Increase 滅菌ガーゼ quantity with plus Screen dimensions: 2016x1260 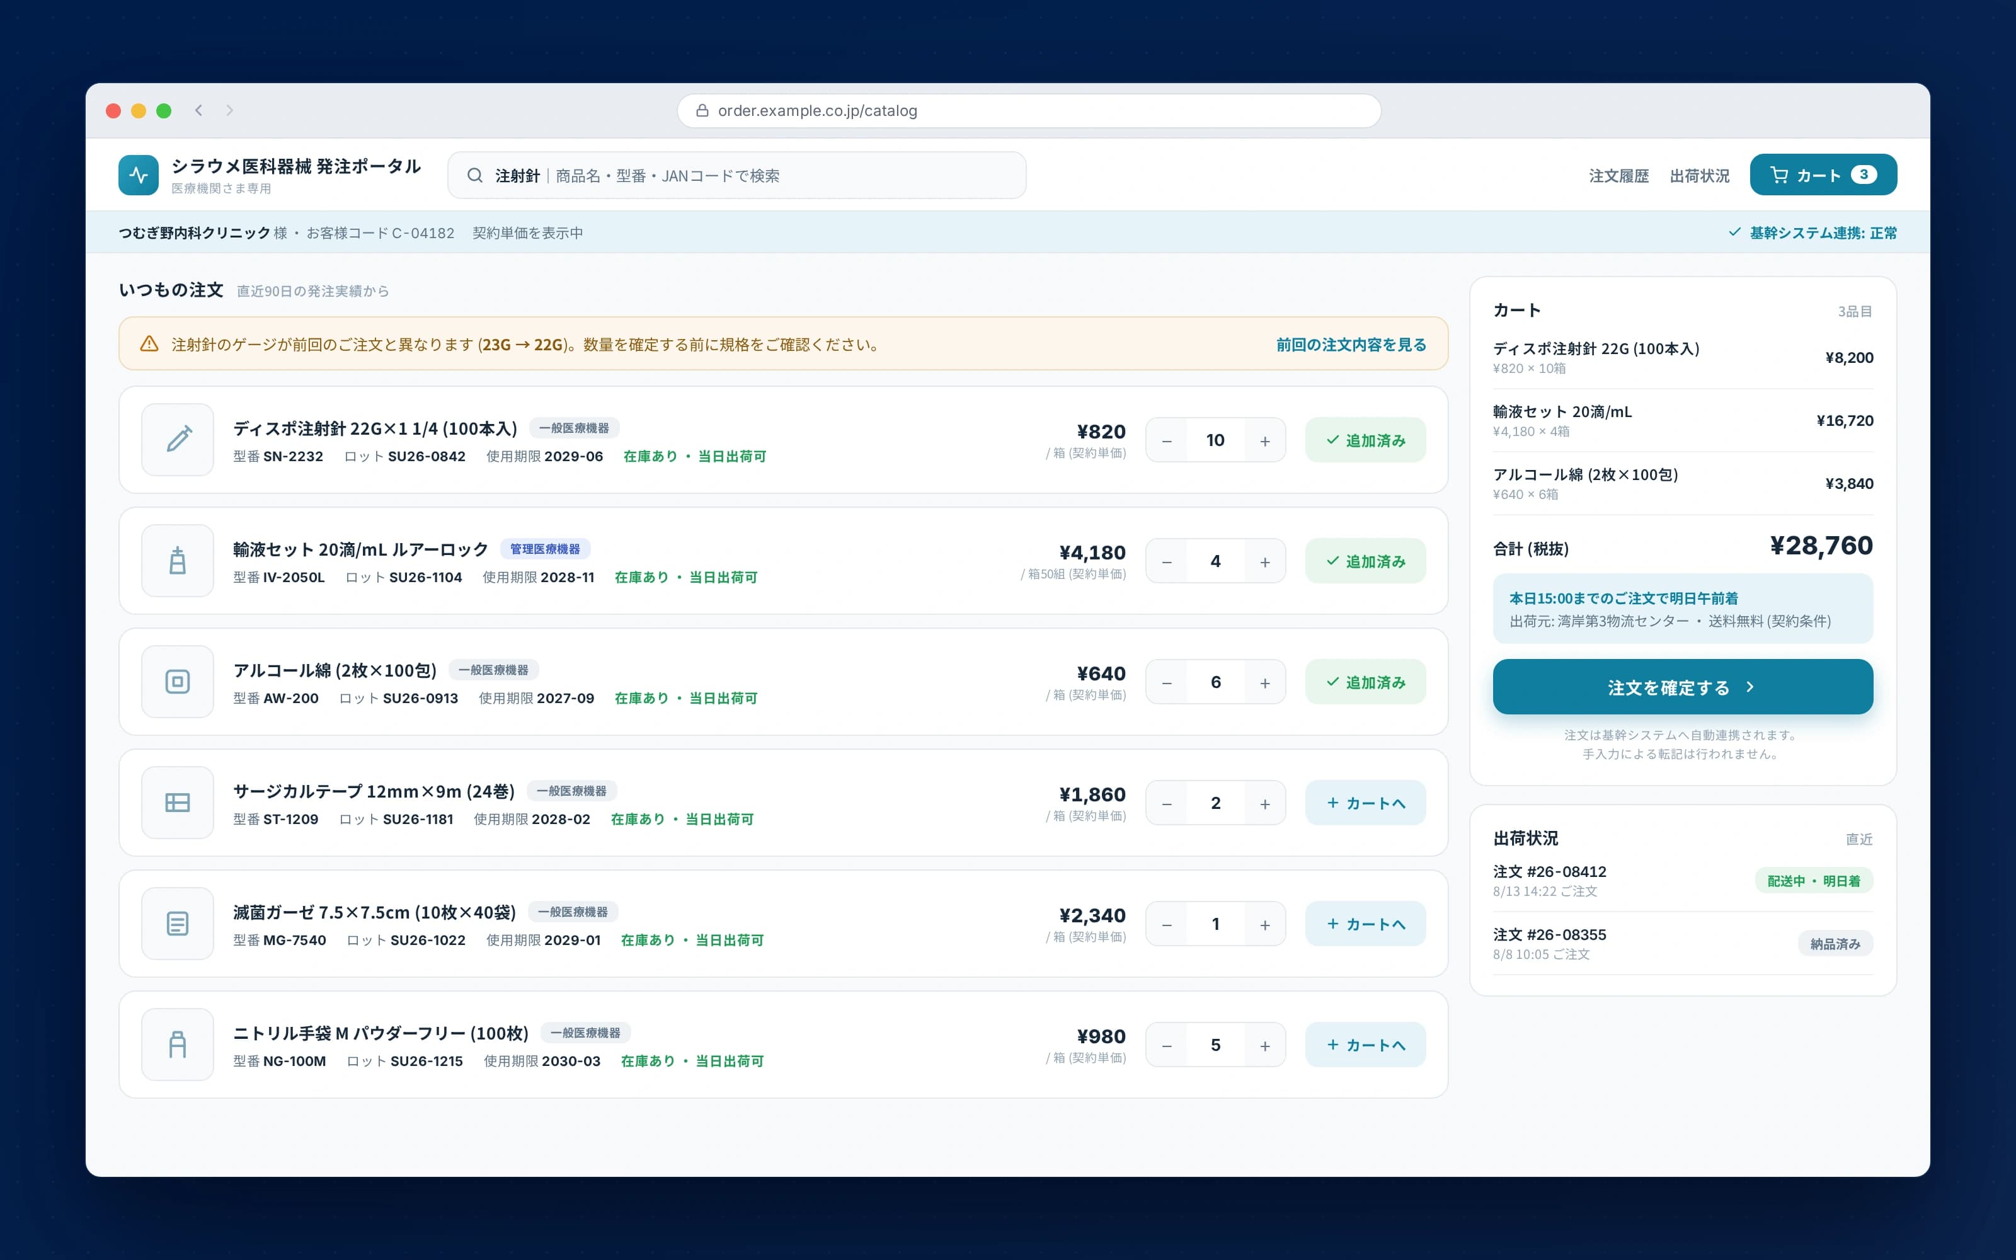pyautogui.click(x=1264, y=924)
